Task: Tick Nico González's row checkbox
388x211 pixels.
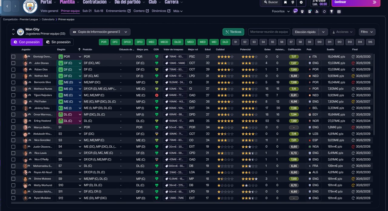Action: 13,140
